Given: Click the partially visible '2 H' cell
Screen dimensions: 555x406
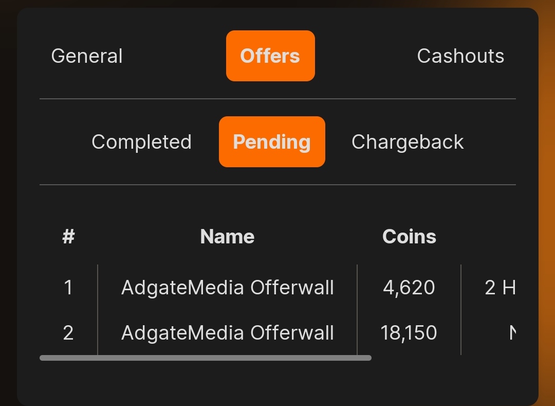Looking at the screenshot, I should click(x=499, y=287).
